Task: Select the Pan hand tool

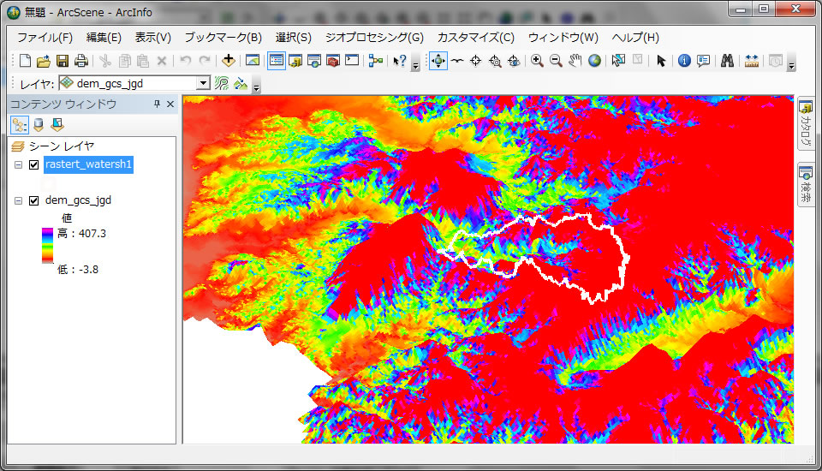Action: click(575, 61)
